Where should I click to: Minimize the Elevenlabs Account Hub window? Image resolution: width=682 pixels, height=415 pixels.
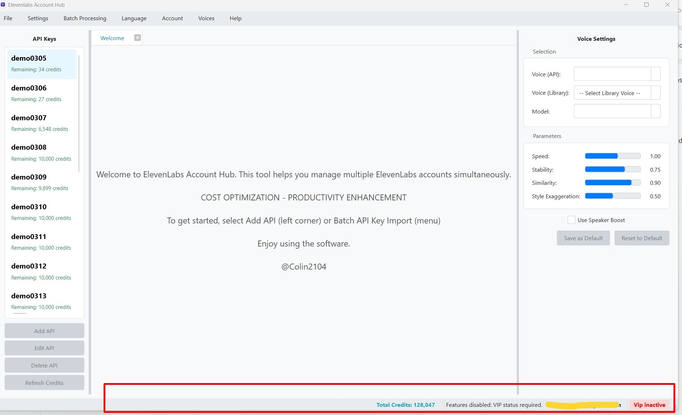(x=626, y=5)
